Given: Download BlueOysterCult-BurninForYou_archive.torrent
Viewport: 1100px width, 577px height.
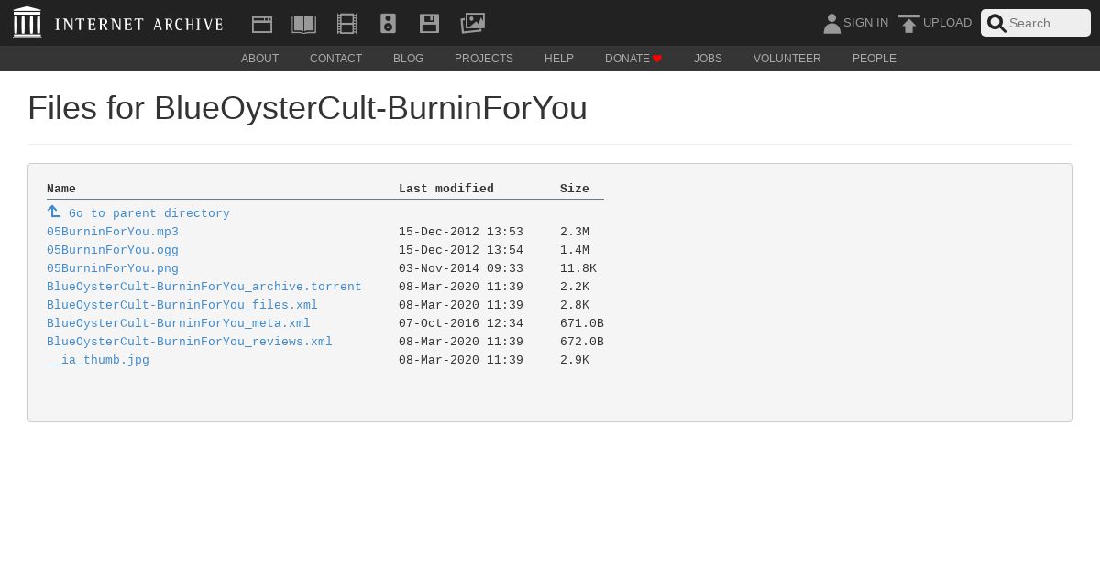Looking at the screenshot, I should pyautogui.click(x=204, y=287).
